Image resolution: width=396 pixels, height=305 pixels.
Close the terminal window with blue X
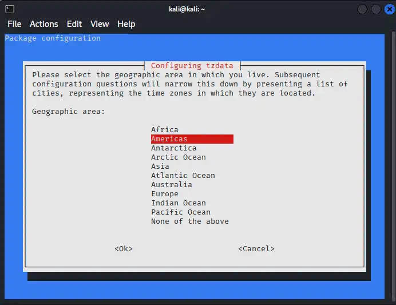pyautogui.click(x=389, y=9)
